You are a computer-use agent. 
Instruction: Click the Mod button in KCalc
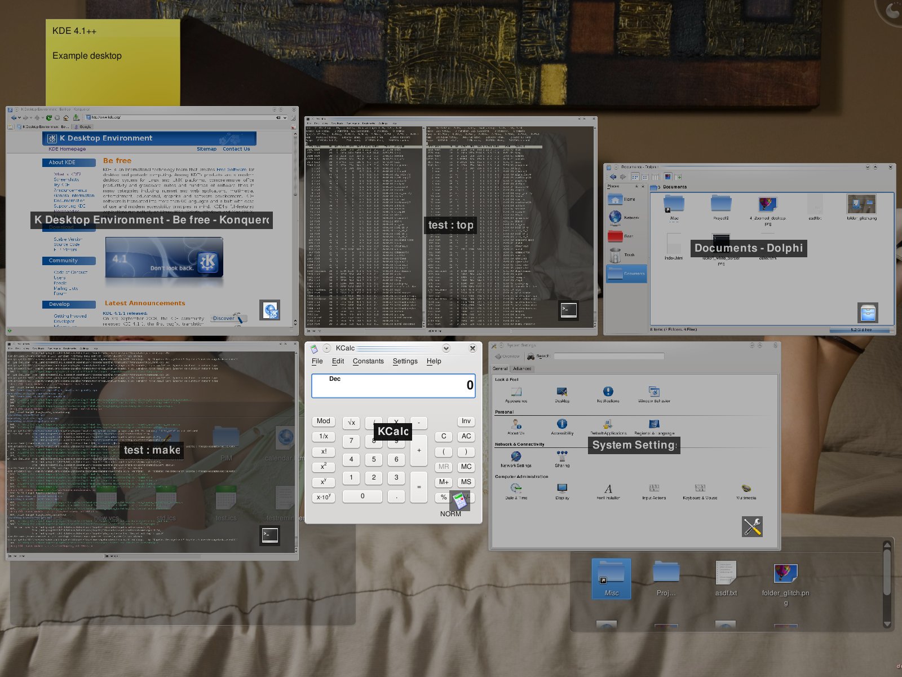[324, 421]
